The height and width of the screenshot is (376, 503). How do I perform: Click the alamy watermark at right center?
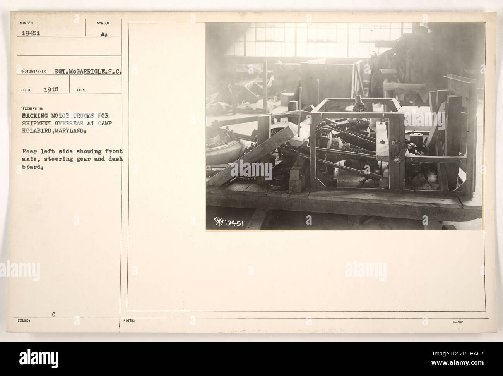(362, 270)
